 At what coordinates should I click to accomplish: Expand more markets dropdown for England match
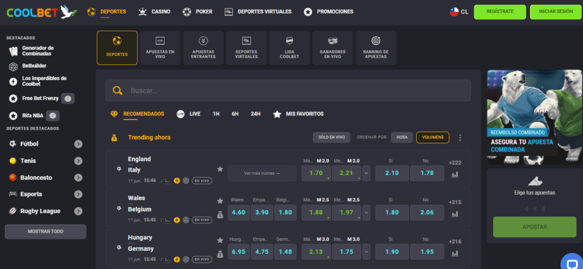[x=366, y=173]
